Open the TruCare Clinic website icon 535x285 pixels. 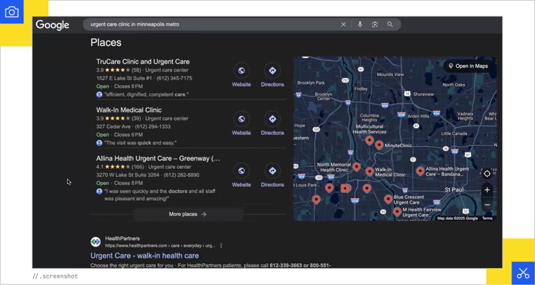click(x=241, y=71)
